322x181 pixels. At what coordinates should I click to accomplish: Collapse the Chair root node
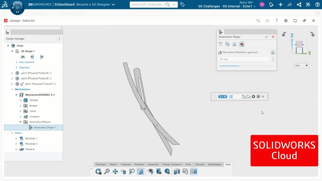click(x=8, y=46)
